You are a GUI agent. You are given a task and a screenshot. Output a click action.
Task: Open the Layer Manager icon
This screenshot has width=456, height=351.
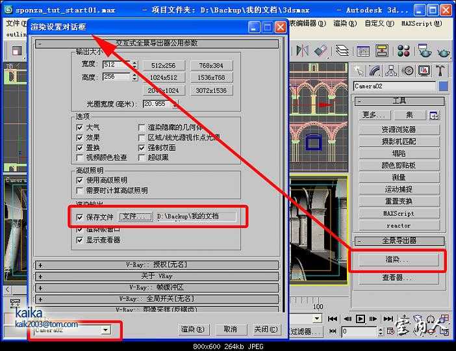(x=342, y=51)
